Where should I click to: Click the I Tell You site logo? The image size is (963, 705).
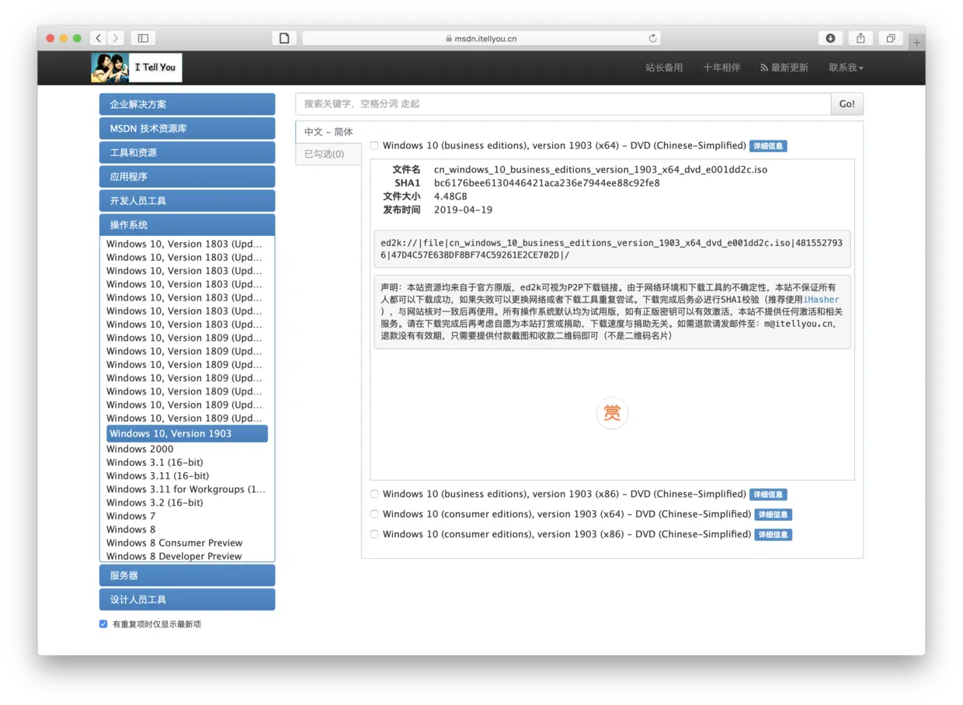(137, 68)
